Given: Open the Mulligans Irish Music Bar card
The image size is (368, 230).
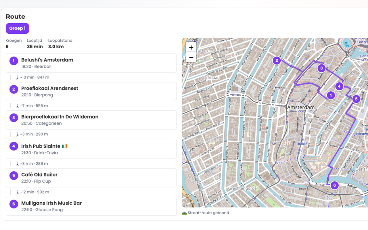Looking at the screenshot, I should [91, 206].
